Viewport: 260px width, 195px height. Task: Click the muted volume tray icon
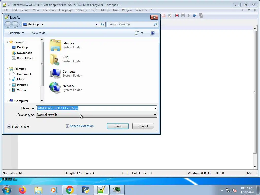click(234, 190)
